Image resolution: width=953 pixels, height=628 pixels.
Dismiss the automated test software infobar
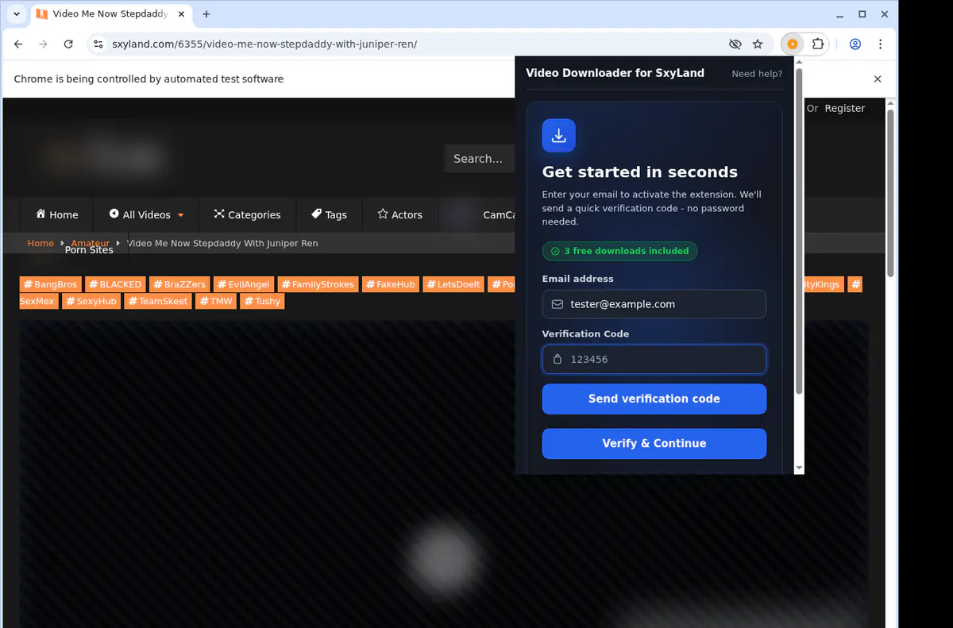click(x=878, y=79)
